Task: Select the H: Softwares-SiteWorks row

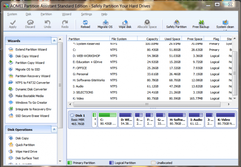Action: [x=150, y=80]
